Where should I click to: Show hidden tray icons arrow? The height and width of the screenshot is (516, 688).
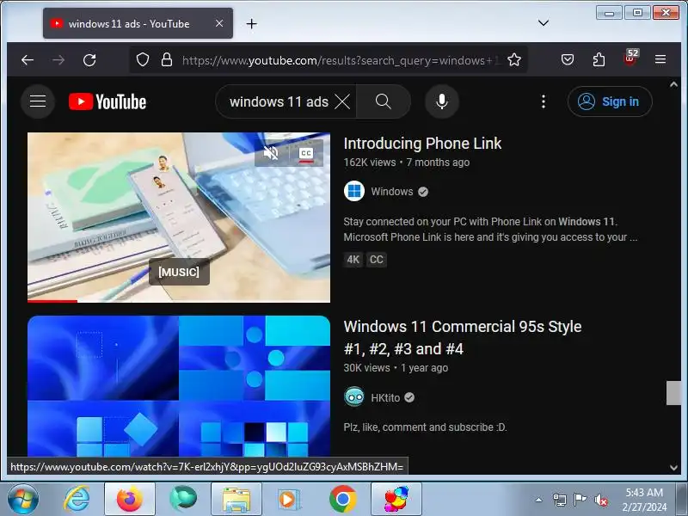pyautogui.click(x=539, y=500)
